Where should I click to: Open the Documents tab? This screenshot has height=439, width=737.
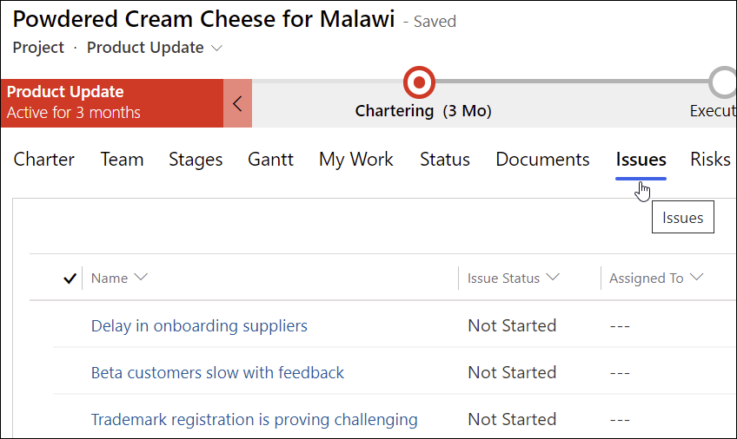coord(542,160)
